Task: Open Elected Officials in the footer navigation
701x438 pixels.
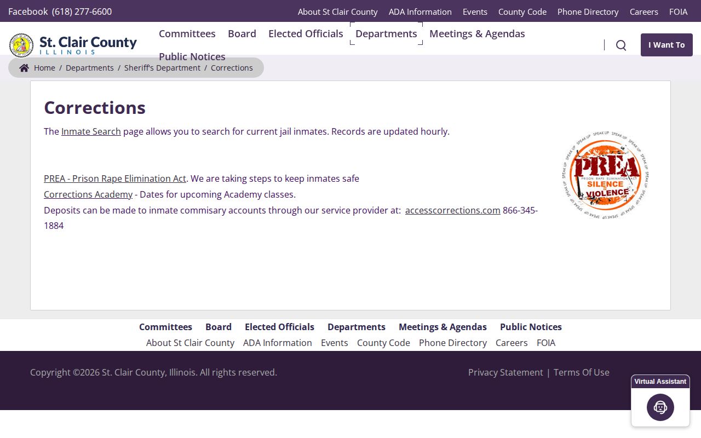Action: click(x=279, y=327)
